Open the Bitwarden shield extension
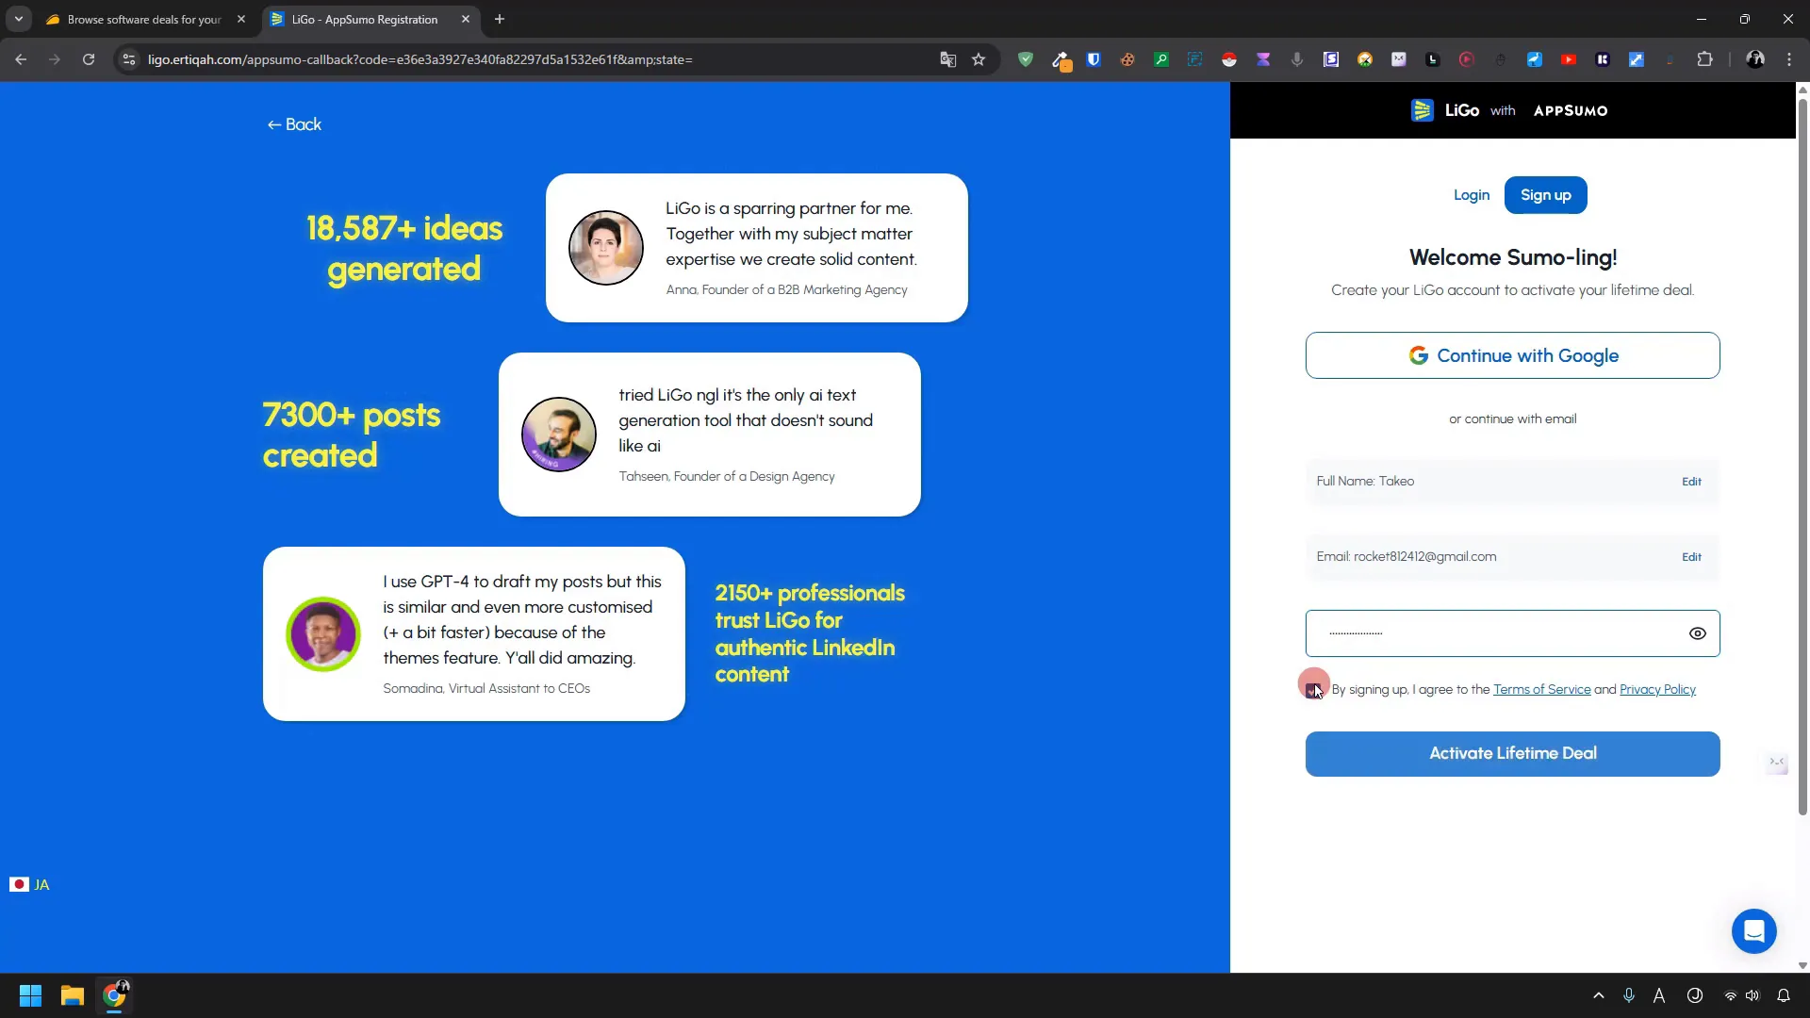Screen dimensions: 1810x1018 pyautogui.click(x=1094, y=59)
